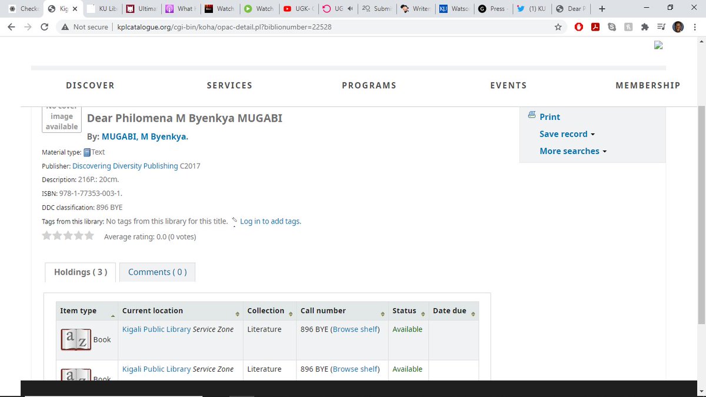Click the browser back arrow

click(x=11, y=27)
